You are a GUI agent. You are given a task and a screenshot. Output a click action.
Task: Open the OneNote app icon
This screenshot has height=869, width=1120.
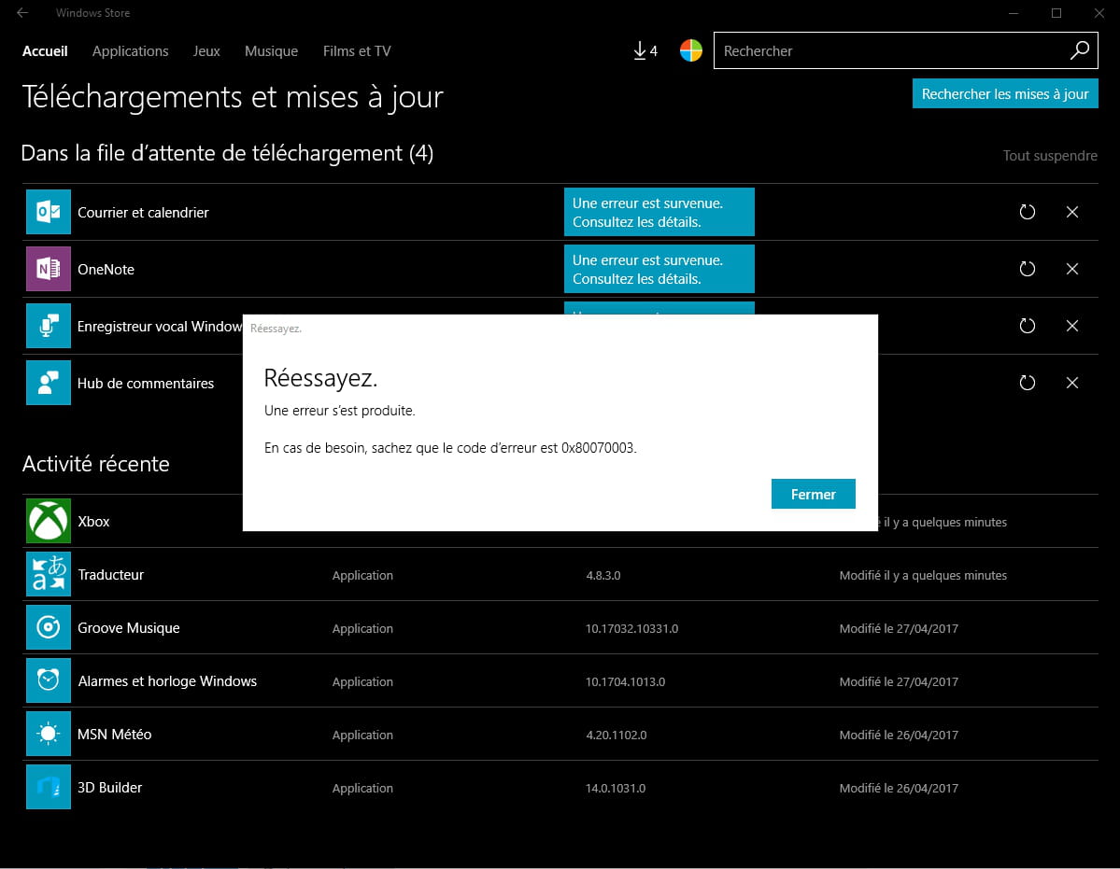point(49,269)
